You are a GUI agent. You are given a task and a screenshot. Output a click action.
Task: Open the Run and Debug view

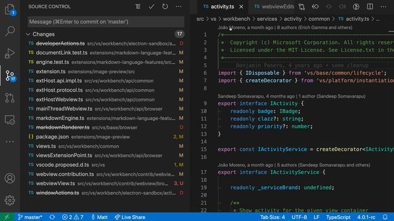pyautogui.click(x=10, y=53)
